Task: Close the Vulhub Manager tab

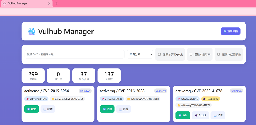Action: click(49, 3)
